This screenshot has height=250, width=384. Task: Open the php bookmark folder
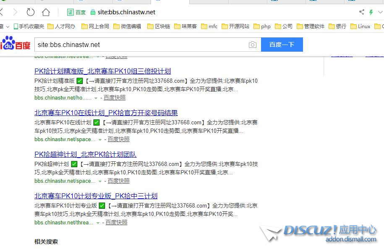pos(262,26)
